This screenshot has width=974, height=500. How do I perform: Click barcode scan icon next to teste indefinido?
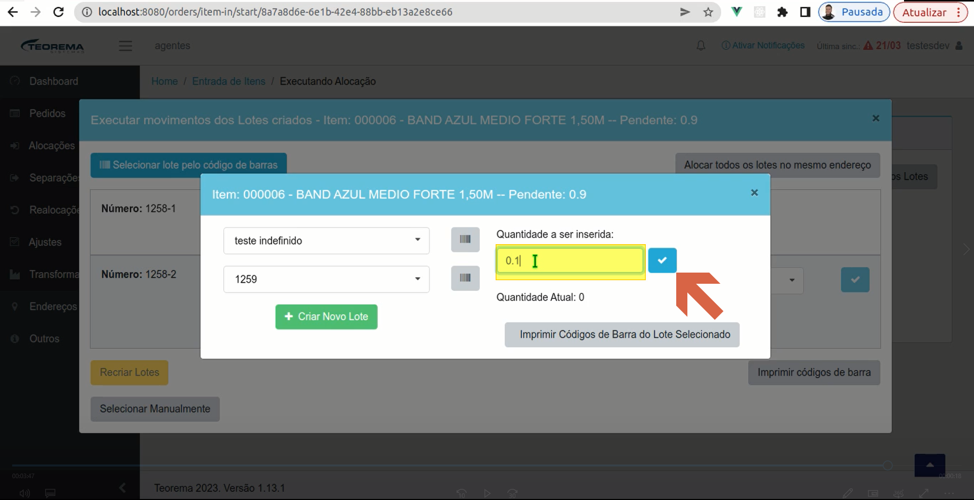pyautogui.click(x=465, y=240)
